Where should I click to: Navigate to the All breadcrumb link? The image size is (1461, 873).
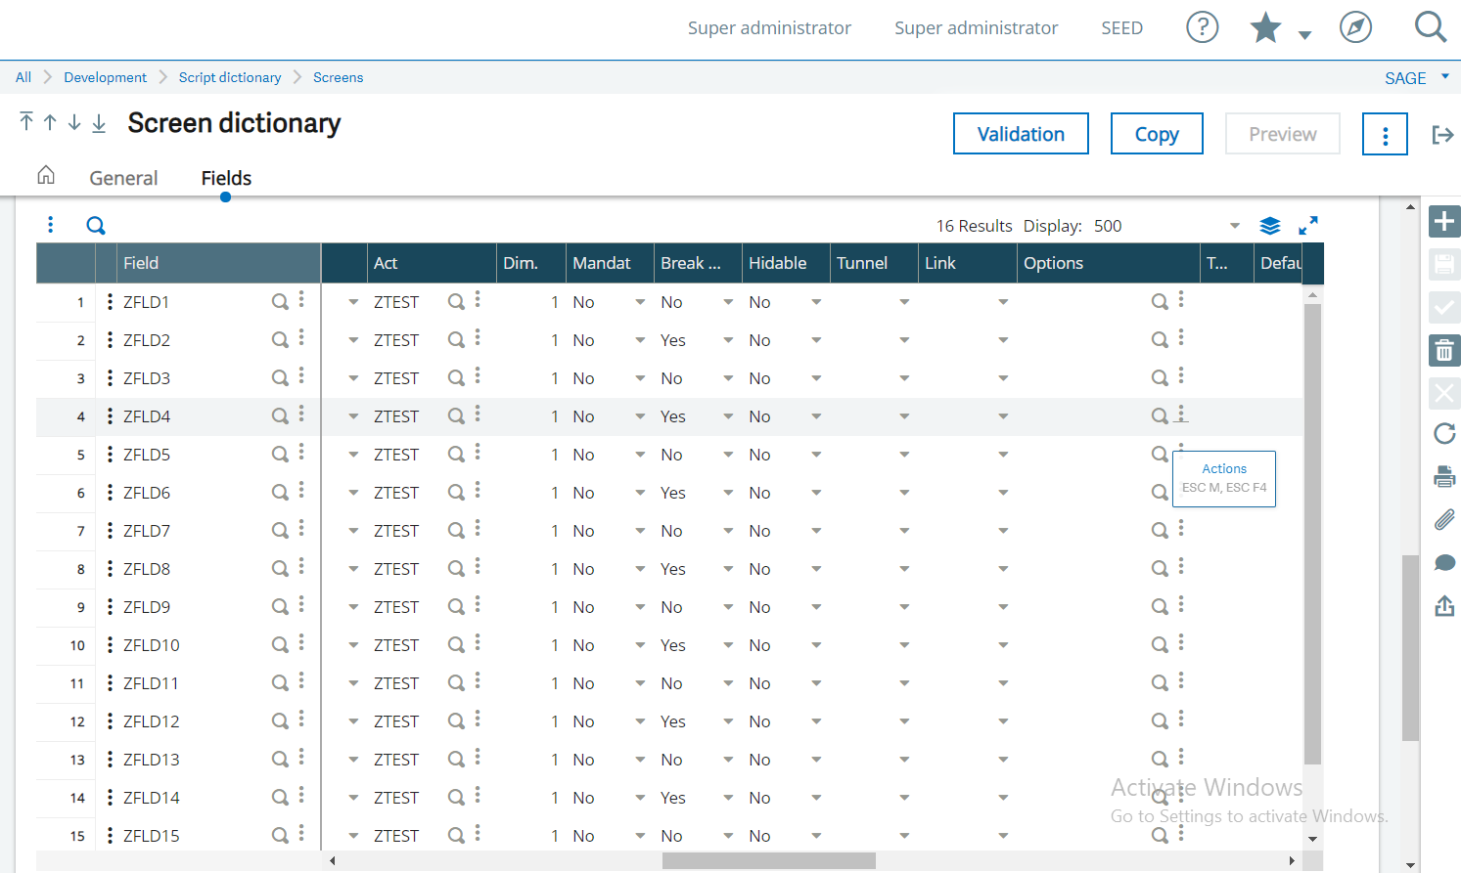coord(23,77)
